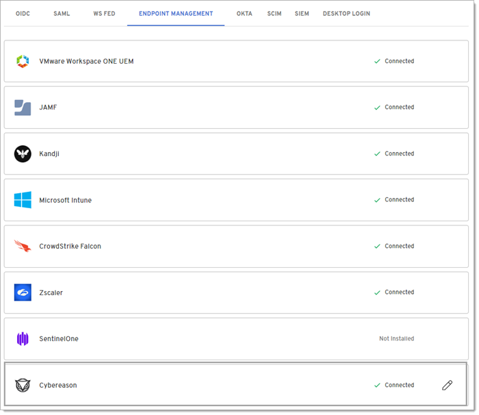The image size is (479, 415).
Task: Click the Microsoft Intune Windows logo
Action: tap(23, 200)
